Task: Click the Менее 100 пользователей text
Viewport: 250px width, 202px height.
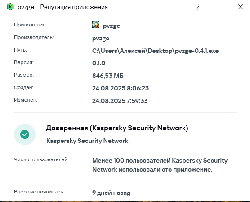Action: [x=160, y=165]
